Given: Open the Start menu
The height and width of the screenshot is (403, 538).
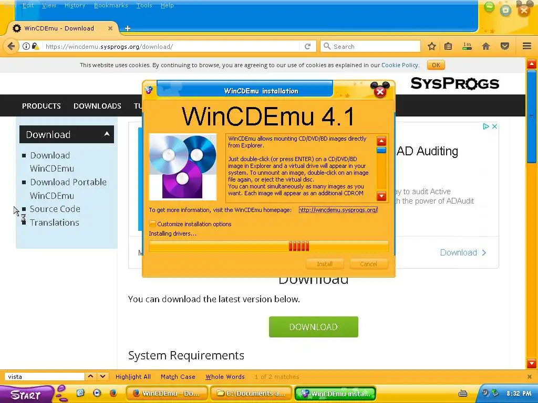Looking at the screenshot, I should click(26, 394).
